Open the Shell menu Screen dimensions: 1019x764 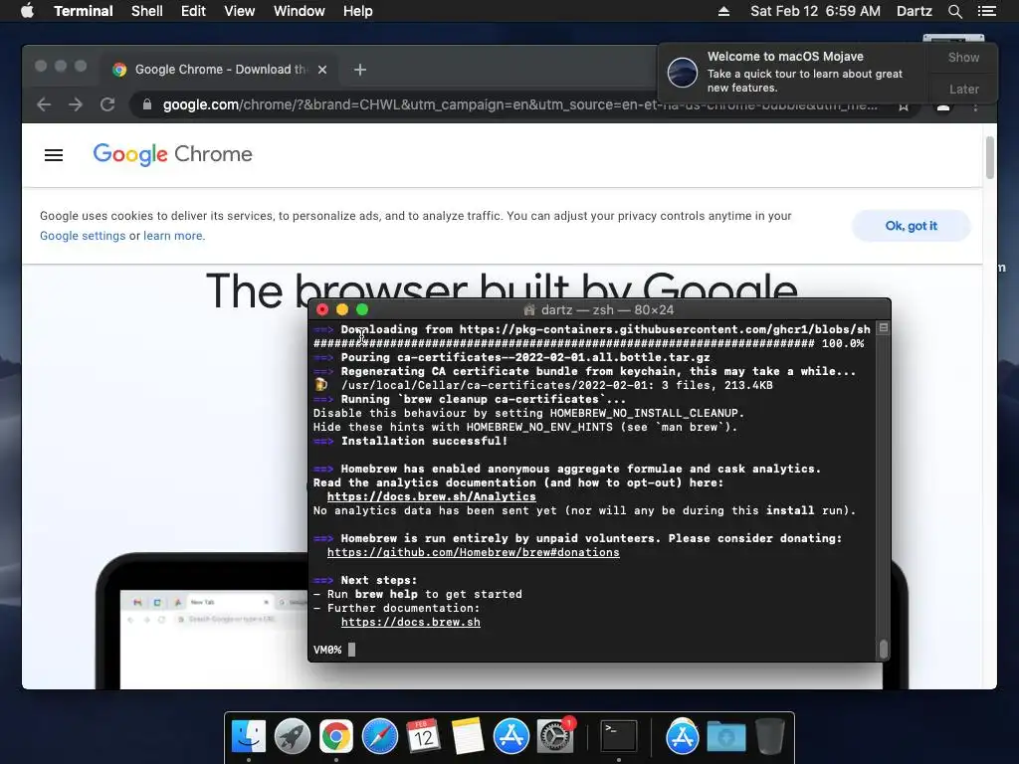(x=147, y=11)
